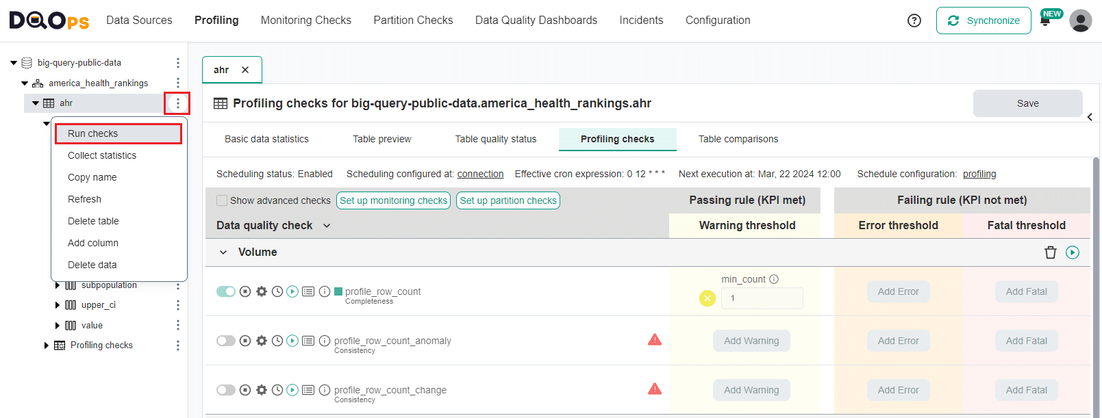Open schedule clock icon for profile_row_count_anomaly
The width and height of the screenshot is (1102, 418).
click(x=277, y=341)
